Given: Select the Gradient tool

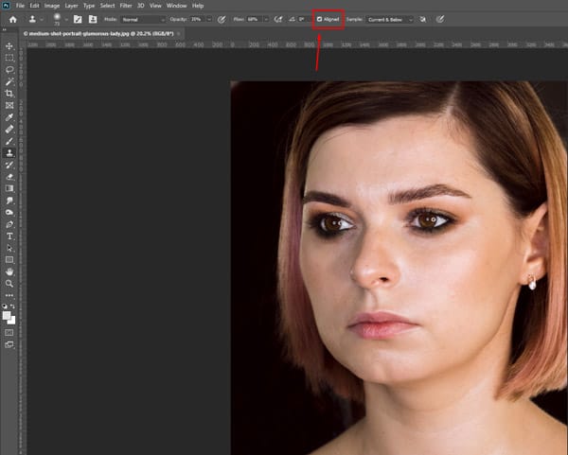Looking at the screenshot, I should click(x=9, y=188).
